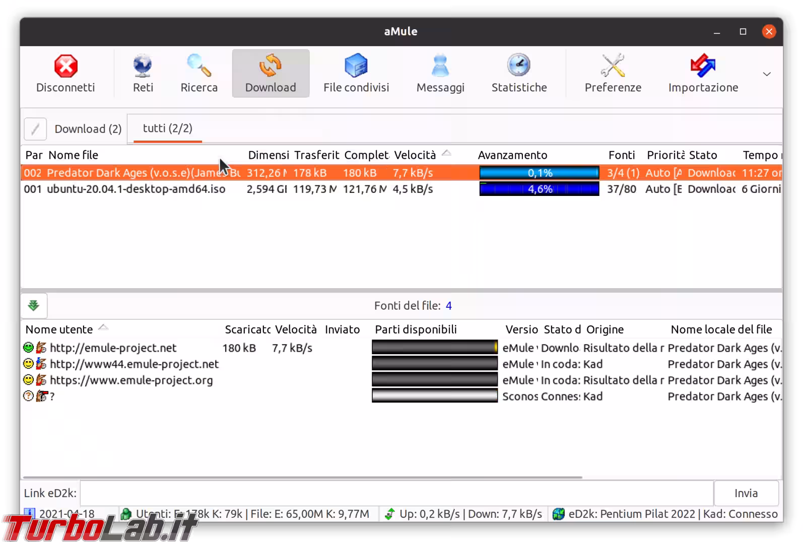Click the Disconnetti toolbar icon
The width and height of the screenshot is (803, 544).
[65, 74]
